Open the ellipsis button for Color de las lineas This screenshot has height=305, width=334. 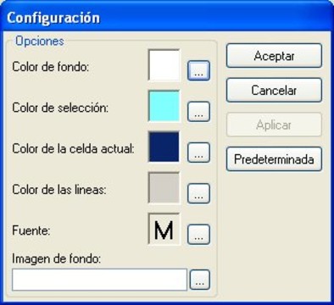198,193
